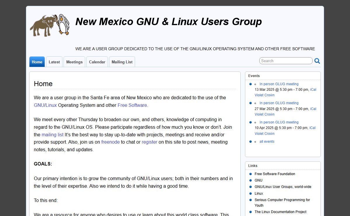Image resolution: width=350 pixels, height=216 pixels.
Task: Open Violet Crown link under 10 Apr event
Action: click(265, 134)
